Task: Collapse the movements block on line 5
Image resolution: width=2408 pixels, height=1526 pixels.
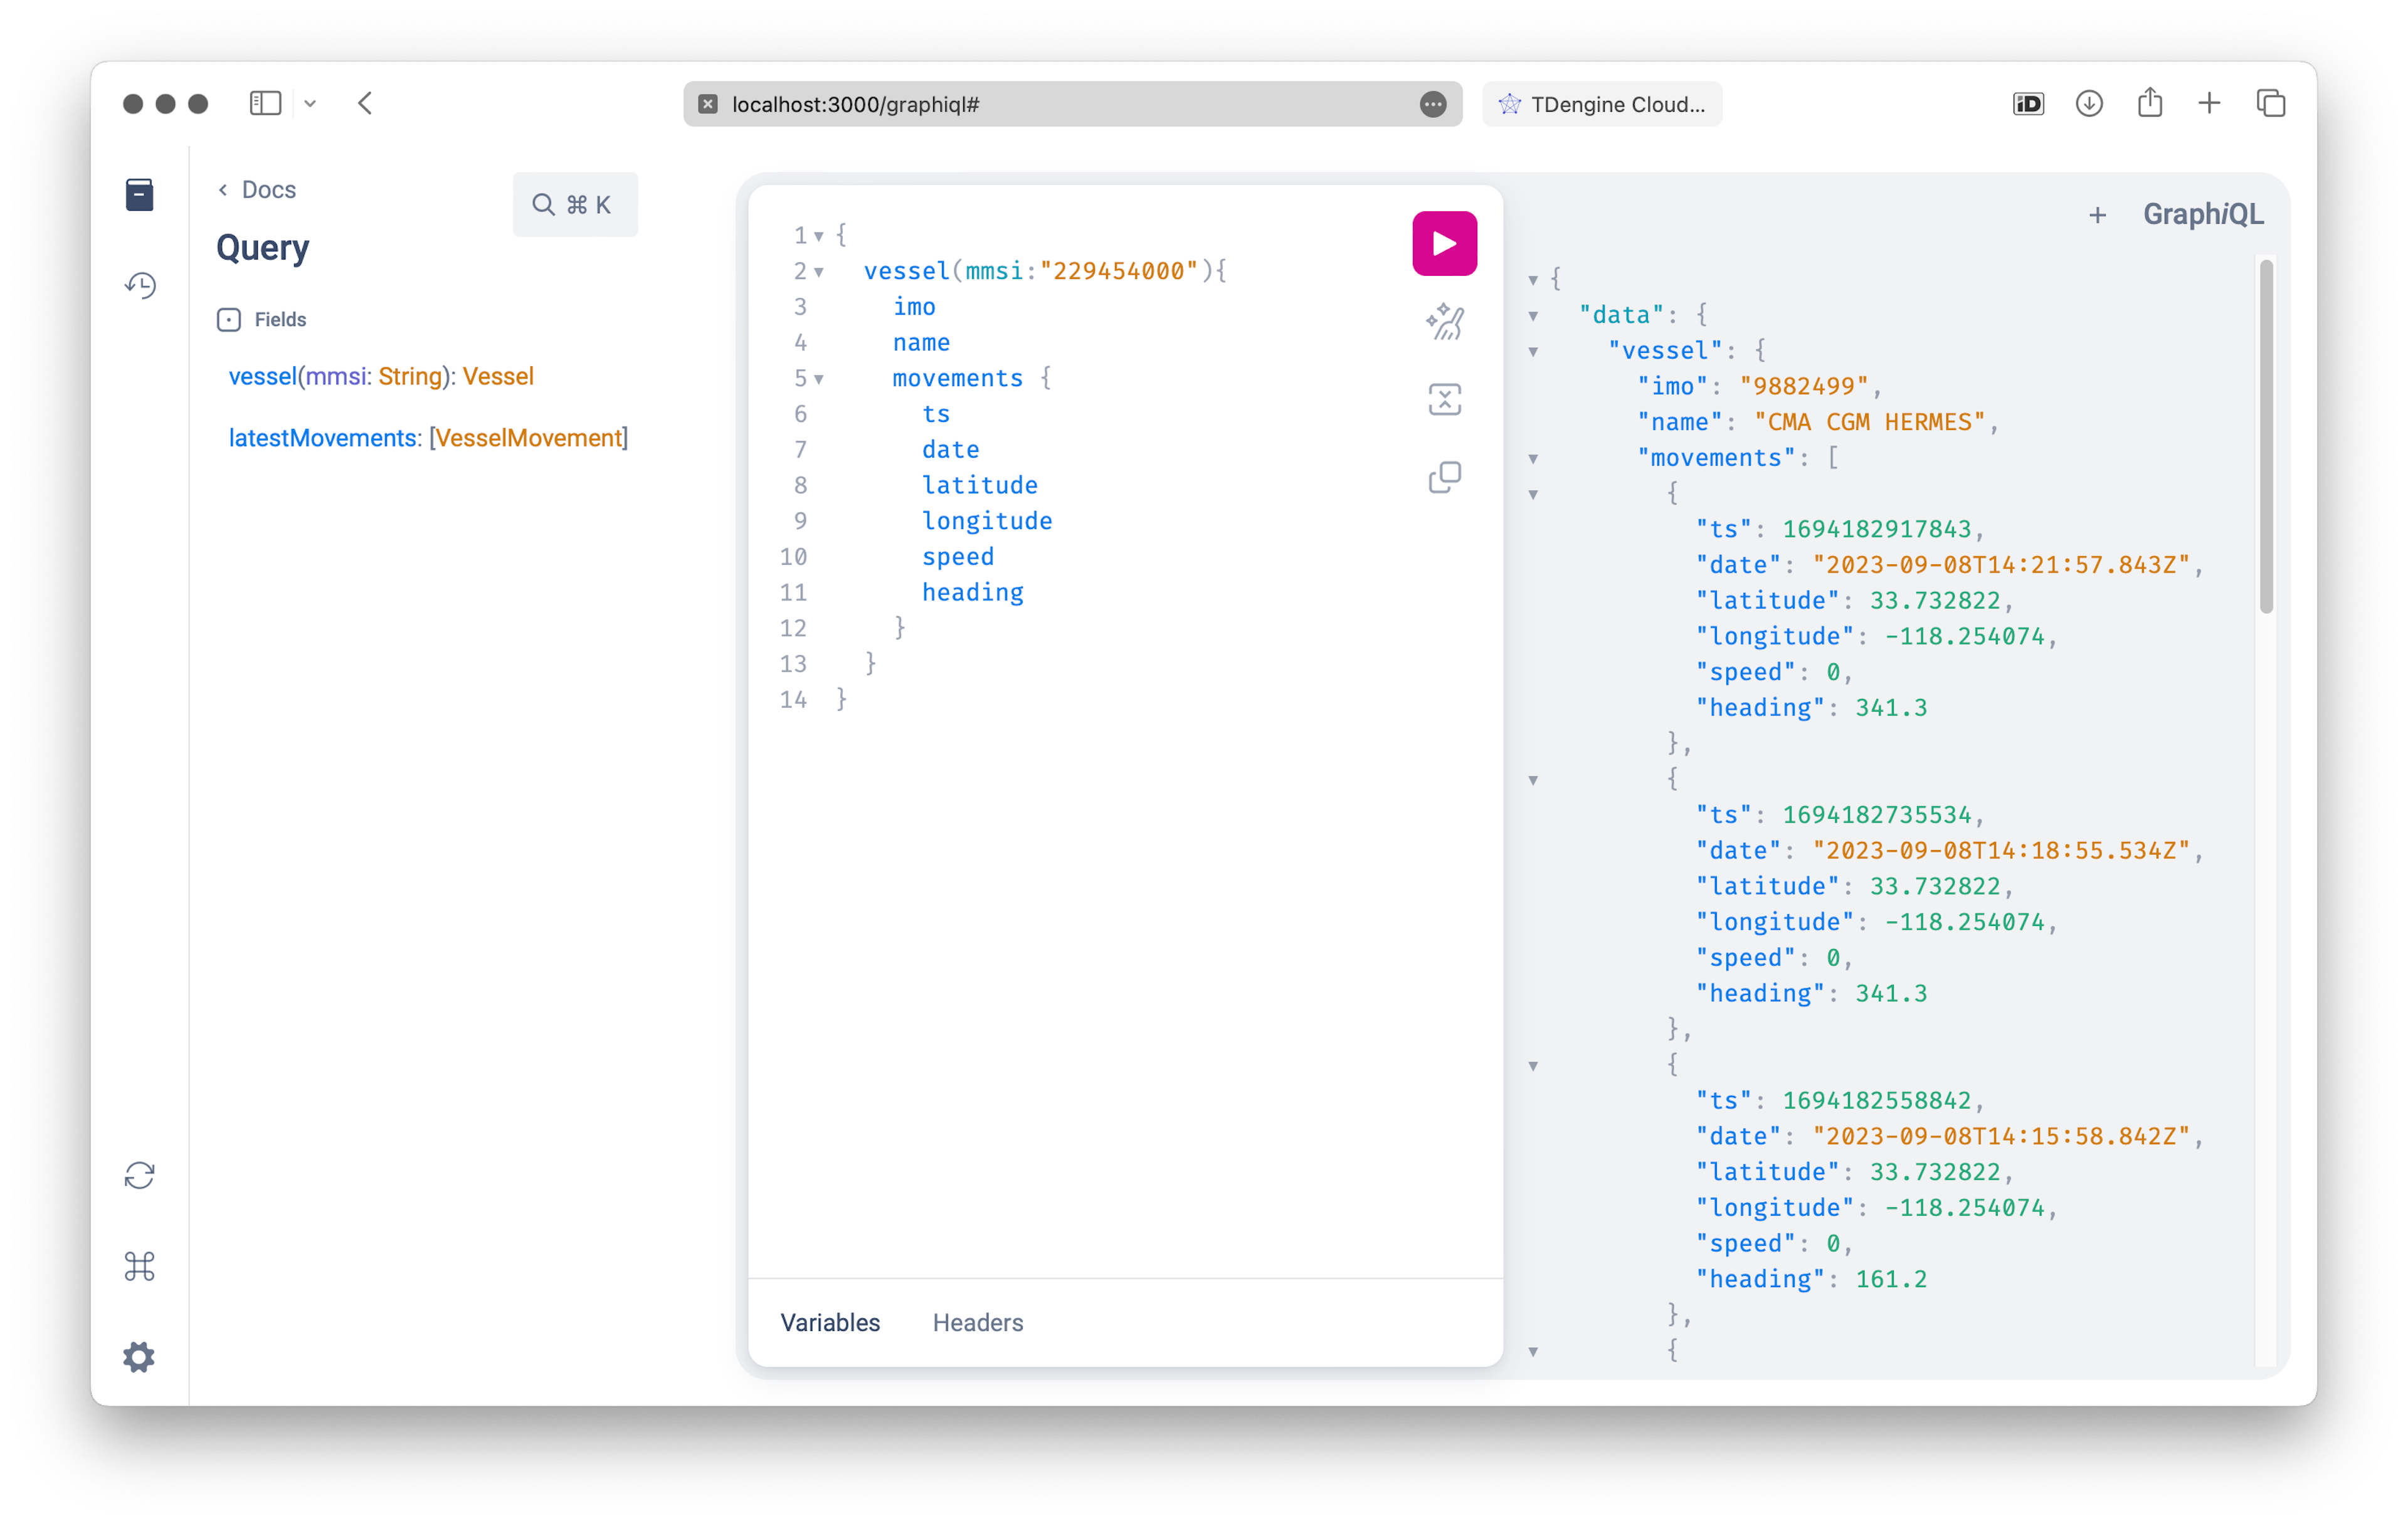Action: [x=819, y=379]
